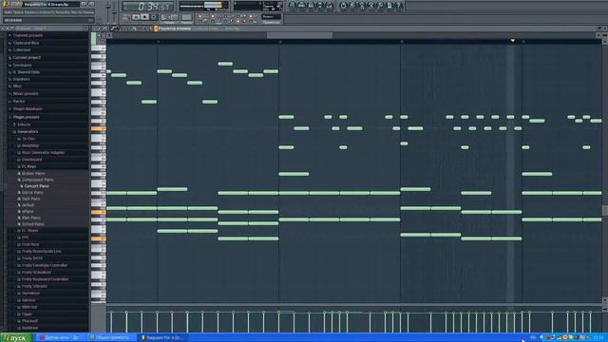Open the Browser view toolbar icon

tap(320, 5)
